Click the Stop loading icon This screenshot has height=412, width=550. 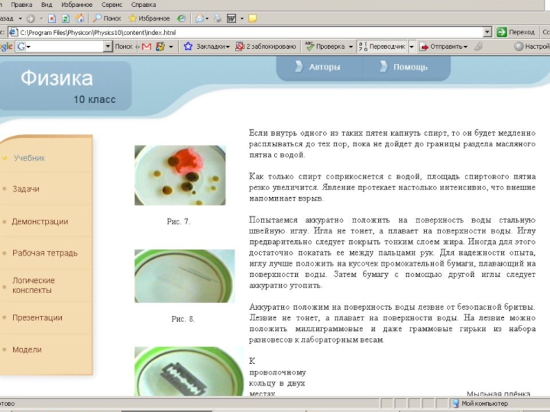coord(52,19)
